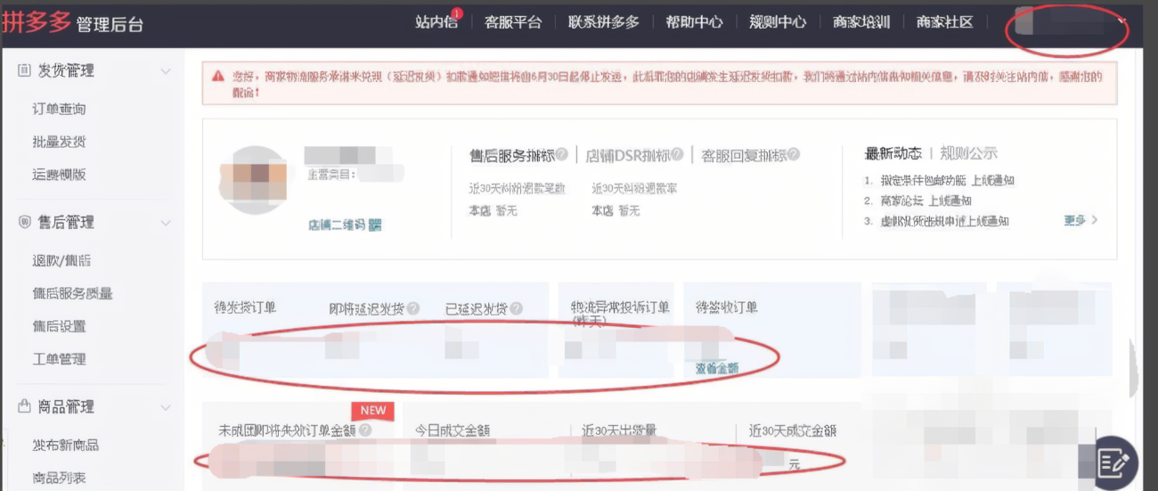Screen dimensions: 1158x491
Task: Go to 批量发货 in the sidebar
Action: pyautogui.click(x=60, y=143)
